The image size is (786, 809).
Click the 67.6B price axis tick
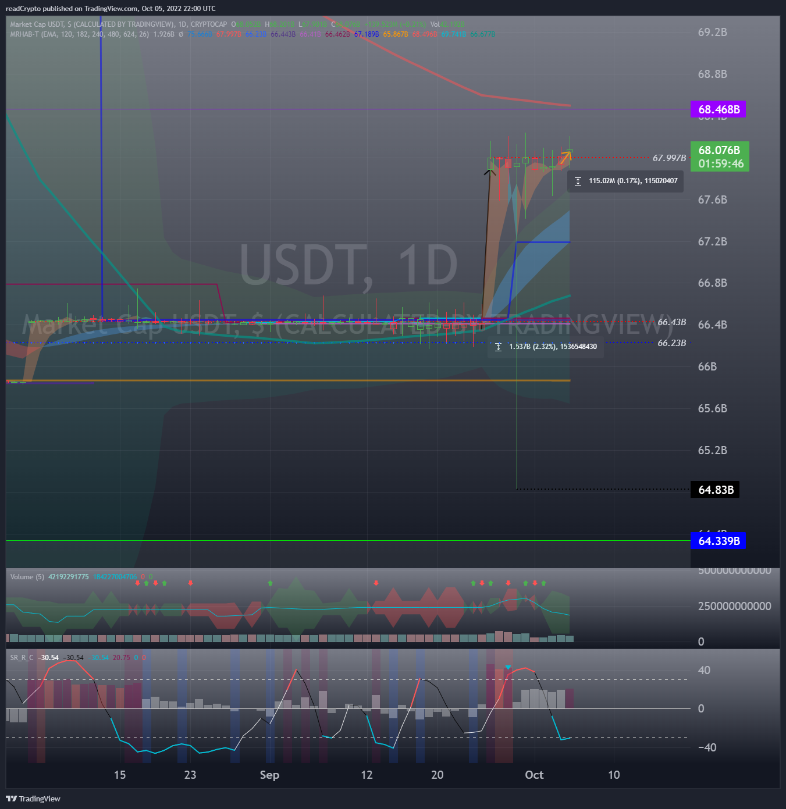click(713, 199)
